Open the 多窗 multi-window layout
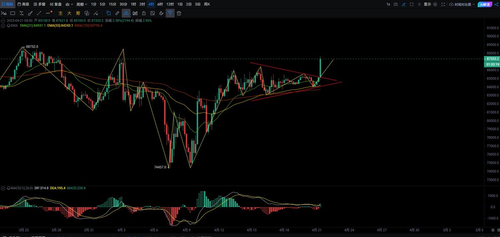Viewport: 500px width, 237px height. tap(39, 4)
